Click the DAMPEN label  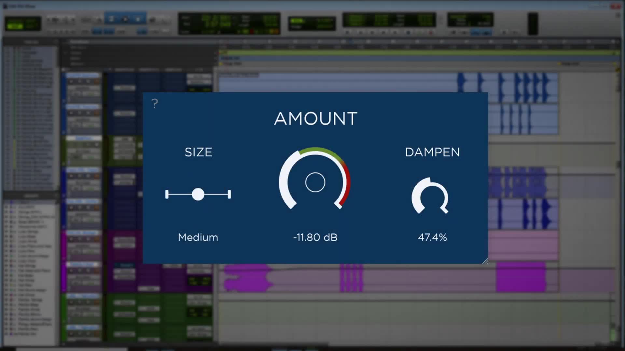432,152
